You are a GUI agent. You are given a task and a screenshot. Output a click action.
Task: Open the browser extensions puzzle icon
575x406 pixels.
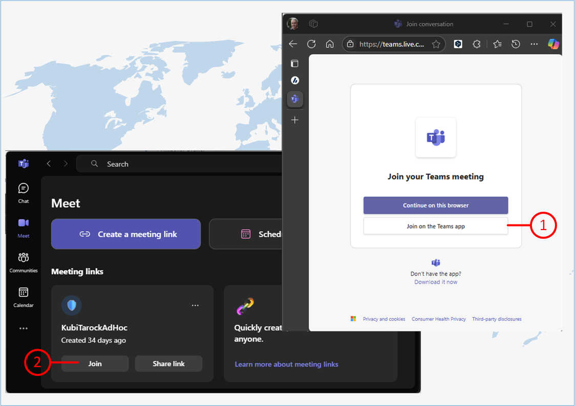click(477, 44)
